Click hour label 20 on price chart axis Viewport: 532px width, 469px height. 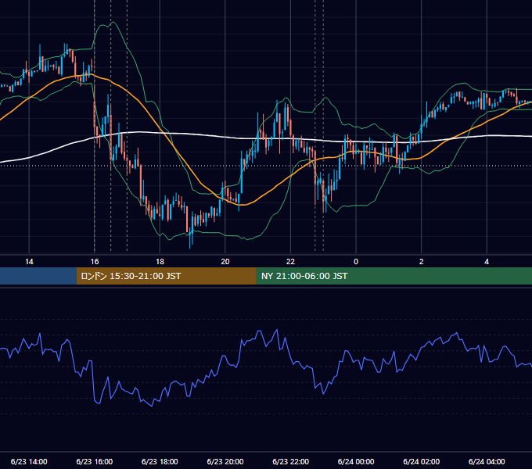[225, 262]
